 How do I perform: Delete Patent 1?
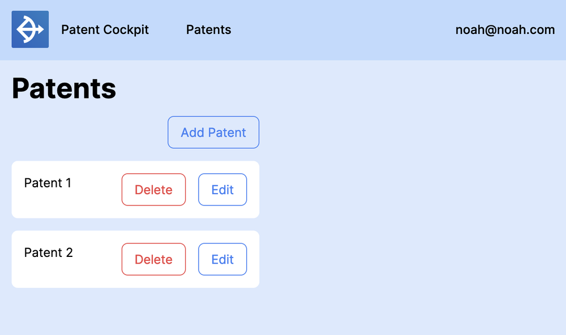pyautogui.click(x=153, y=190)
